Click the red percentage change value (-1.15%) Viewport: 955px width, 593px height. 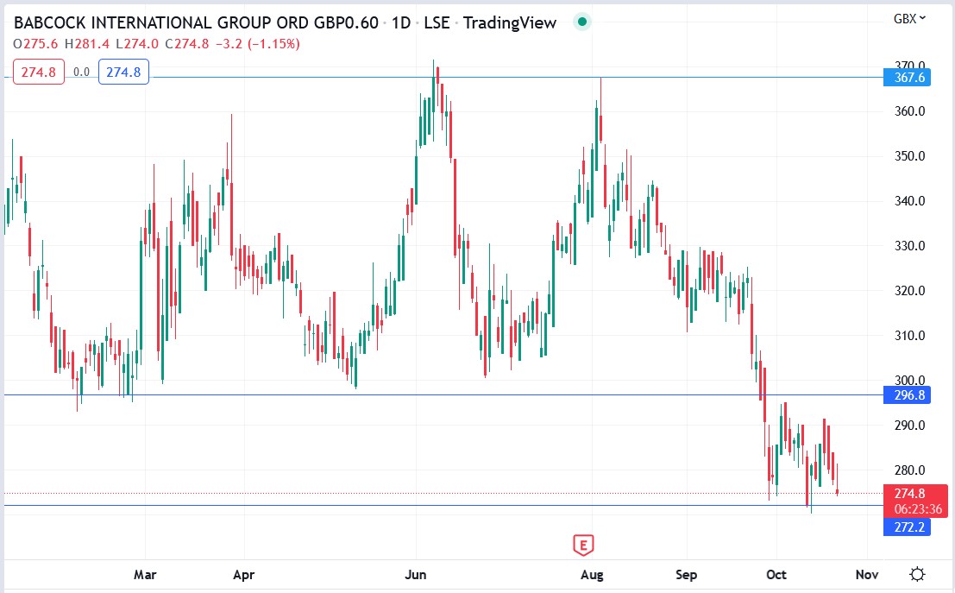[273, 43]
